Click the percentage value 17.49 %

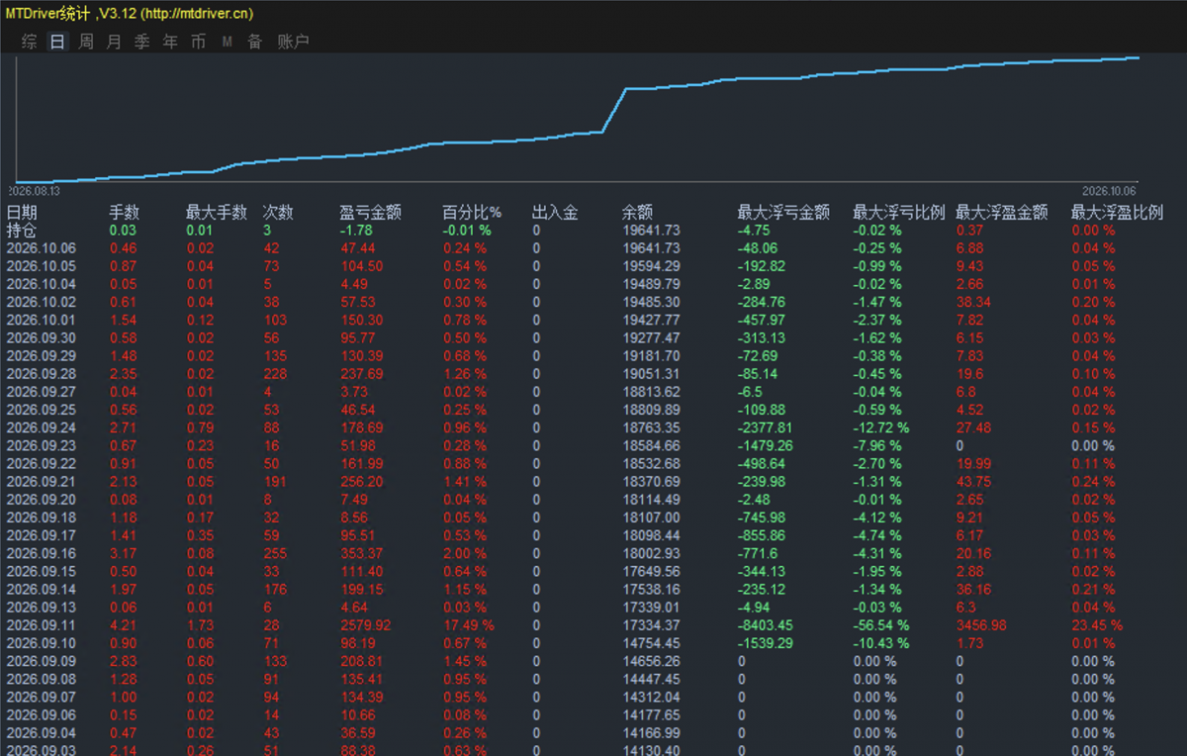(469, 625)
